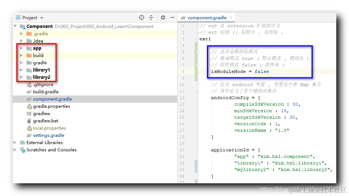The image size is (349, 196).
Task: Open the Project view dropdown
Action: point(42,18)
